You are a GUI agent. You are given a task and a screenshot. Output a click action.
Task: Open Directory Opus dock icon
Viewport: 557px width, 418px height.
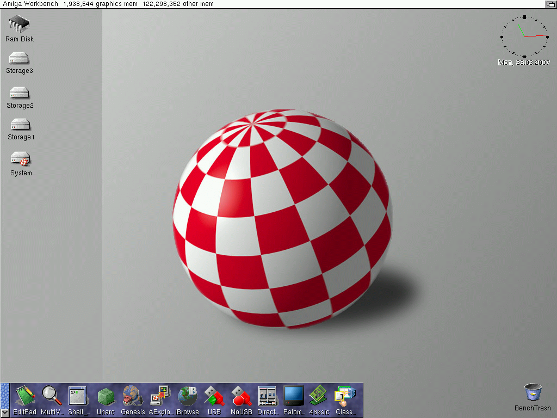[x=267, y=396]
